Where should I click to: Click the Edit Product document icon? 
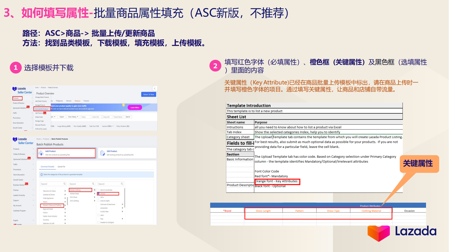(103, 153)
